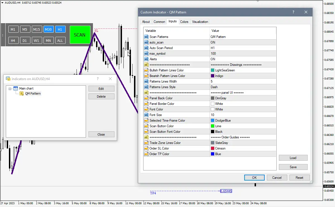Click the Font Size variable icon

pyautogui.click(x=146, y=115)
